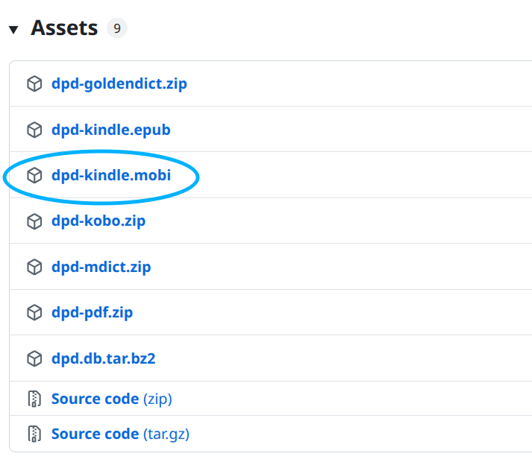Open the dpd-kindle.mobi link
Viewport: 532px width, 465px height.
pyautogui.click(x=110, y=175)
